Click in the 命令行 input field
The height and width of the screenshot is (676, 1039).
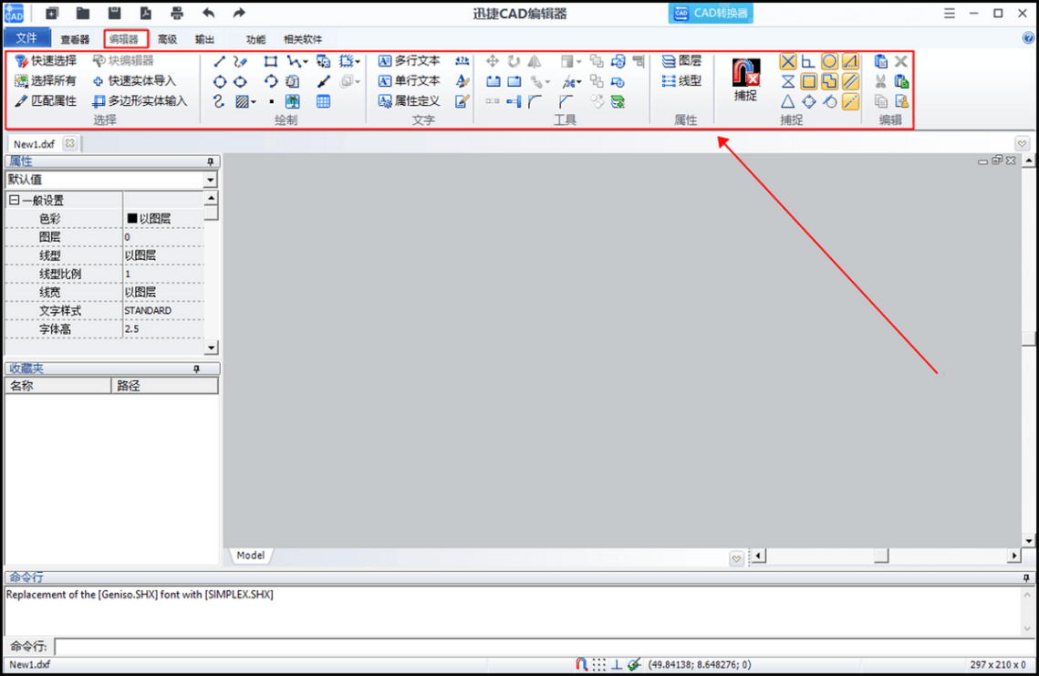click(544, 646)
